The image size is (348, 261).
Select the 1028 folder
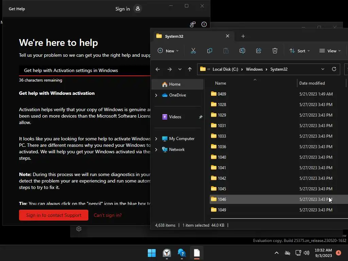click(279, 105)
